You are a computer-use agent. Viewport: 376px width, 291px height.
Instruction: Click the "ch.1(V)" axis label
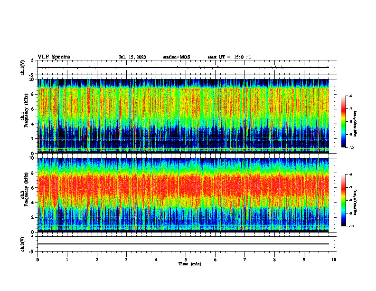coord(23,68)
